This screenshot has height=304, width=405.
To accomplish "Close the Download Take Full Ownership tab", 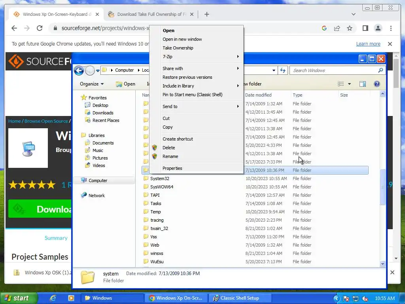I will coord(192,14).
